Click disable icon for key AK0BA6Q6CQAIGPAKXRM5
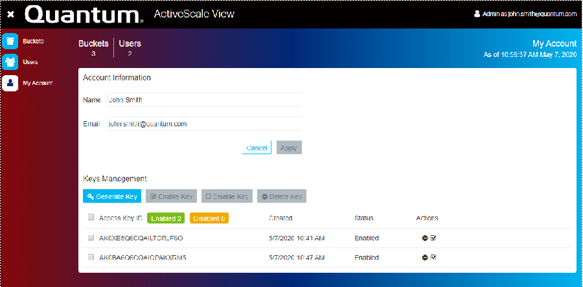The image size is (583, 287). pos(425,258)
